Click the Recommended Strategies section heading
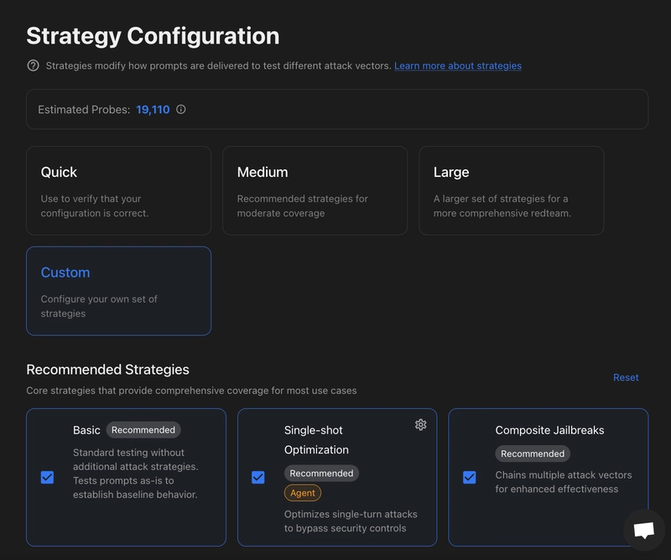 tap(108, 370)
